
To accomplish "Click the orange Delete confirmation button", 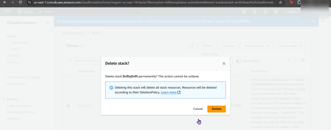I will [216, 109].
